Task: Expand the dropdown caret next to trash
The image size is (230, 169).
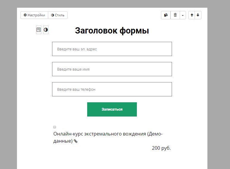Action: [x=183, y=15]
